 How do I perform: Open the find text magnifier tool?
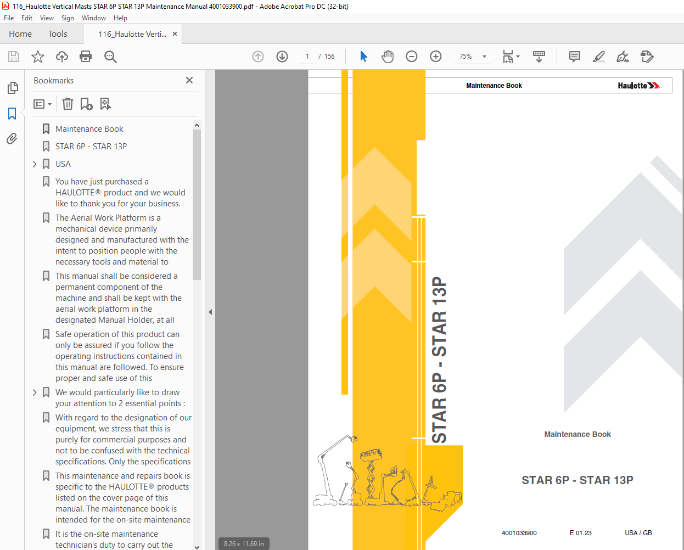[x=110, y=57]
